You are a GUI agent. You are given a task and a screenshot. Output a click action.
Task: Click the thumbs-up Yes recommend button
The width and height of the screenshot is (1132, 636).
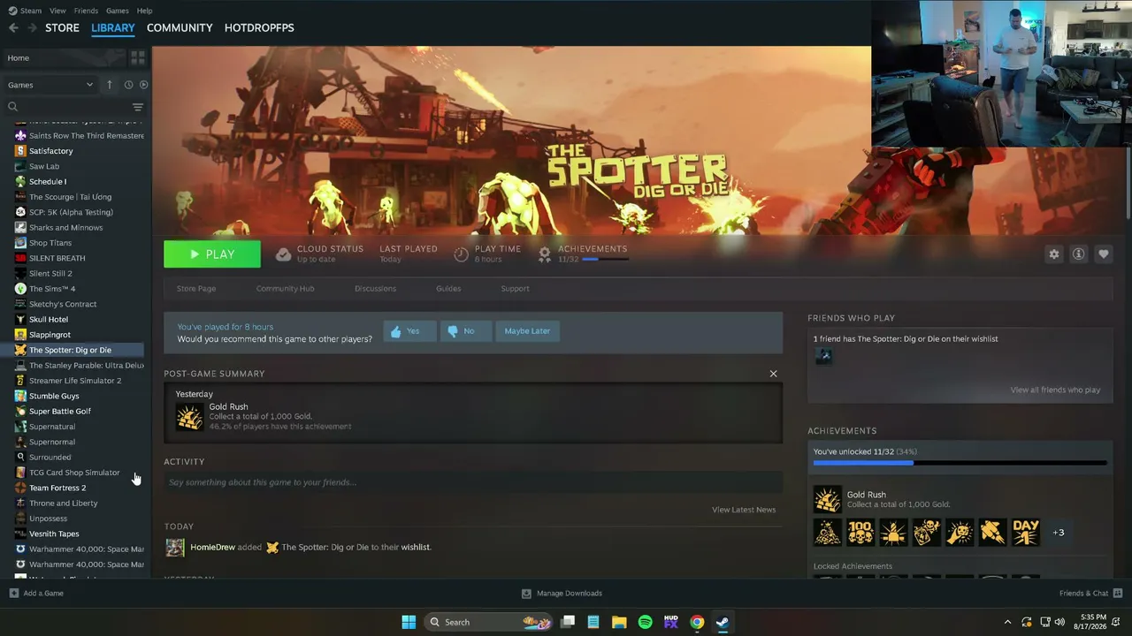tap(409, 331)
